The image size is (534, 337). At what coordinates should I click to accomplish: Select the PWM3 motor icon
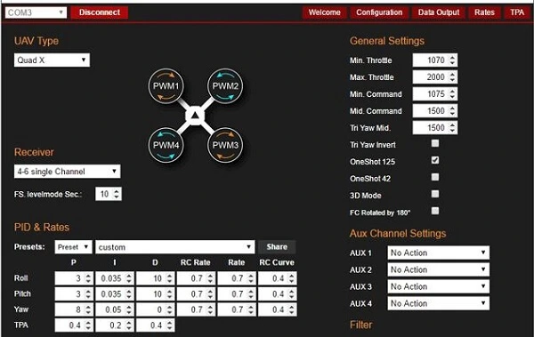[x=225, y=145]
